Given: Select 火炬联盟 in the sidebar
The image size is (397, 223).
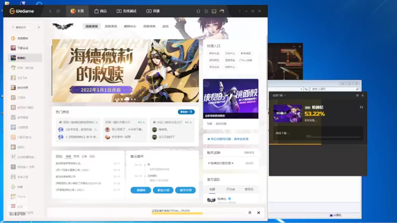Looking at the screenshot, I should [25, 127].
